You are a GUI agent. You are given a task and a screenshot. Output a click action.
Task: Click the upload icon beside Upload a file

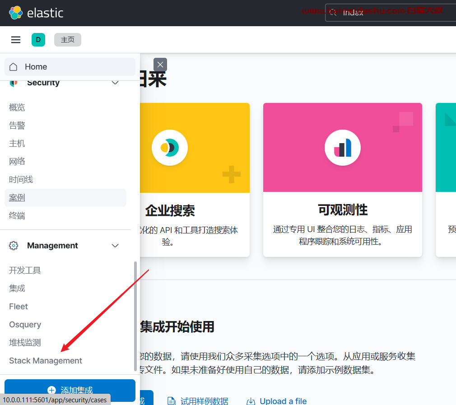click(x=251, y=401)
